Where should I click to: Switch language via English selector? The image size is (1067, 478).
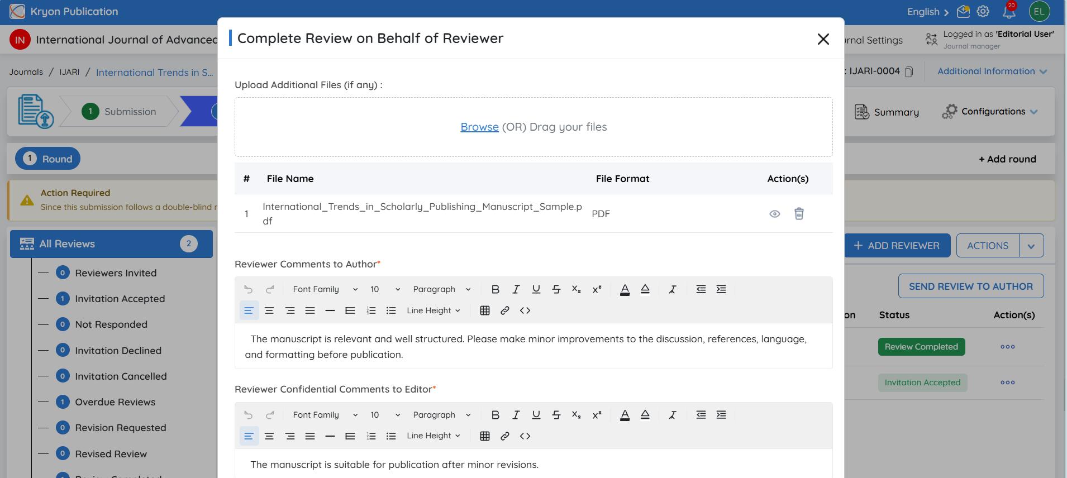[x=927, y=12]
